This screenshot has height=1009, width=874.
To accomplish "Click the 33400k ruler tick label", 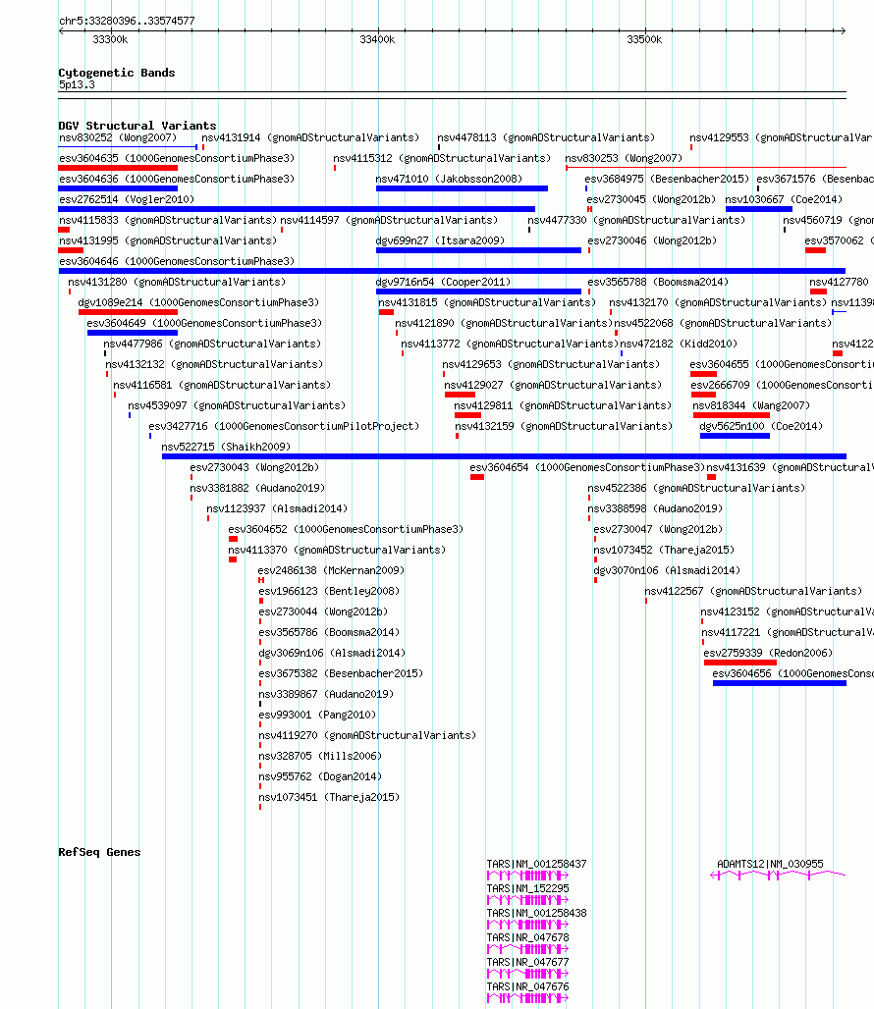I will click(377, 39).
